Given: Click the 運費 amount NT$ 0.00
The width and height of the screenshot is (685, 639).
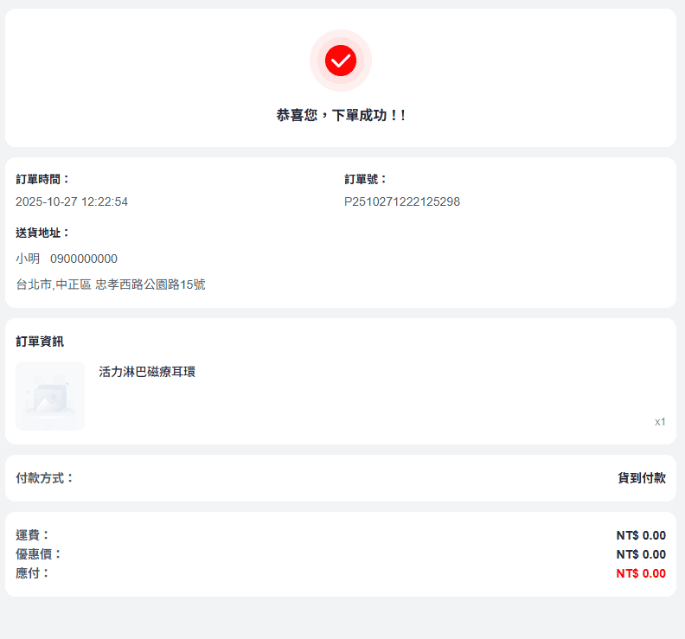Looking at the screenshot, I should coord(641,535).
